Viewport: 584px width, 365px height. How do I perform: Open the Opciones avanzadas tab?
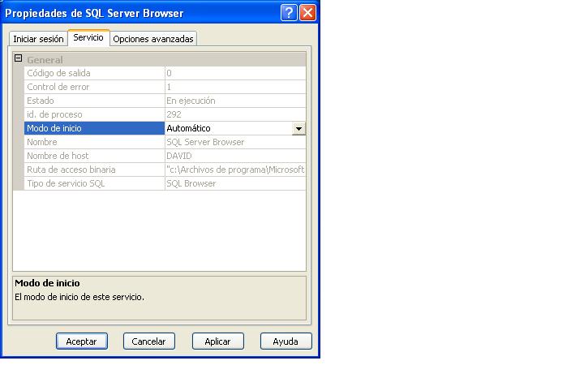(x=153, y=39)
